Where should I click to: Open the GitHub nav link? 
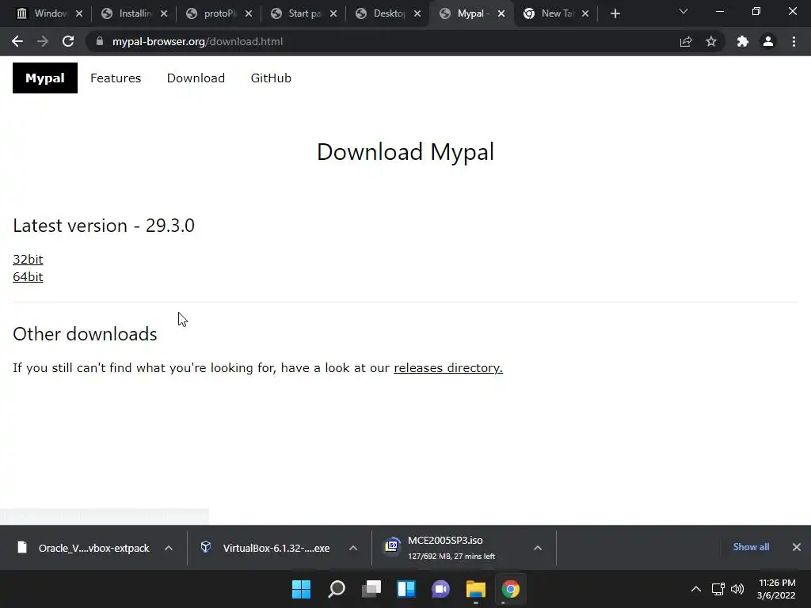(271, 78)
